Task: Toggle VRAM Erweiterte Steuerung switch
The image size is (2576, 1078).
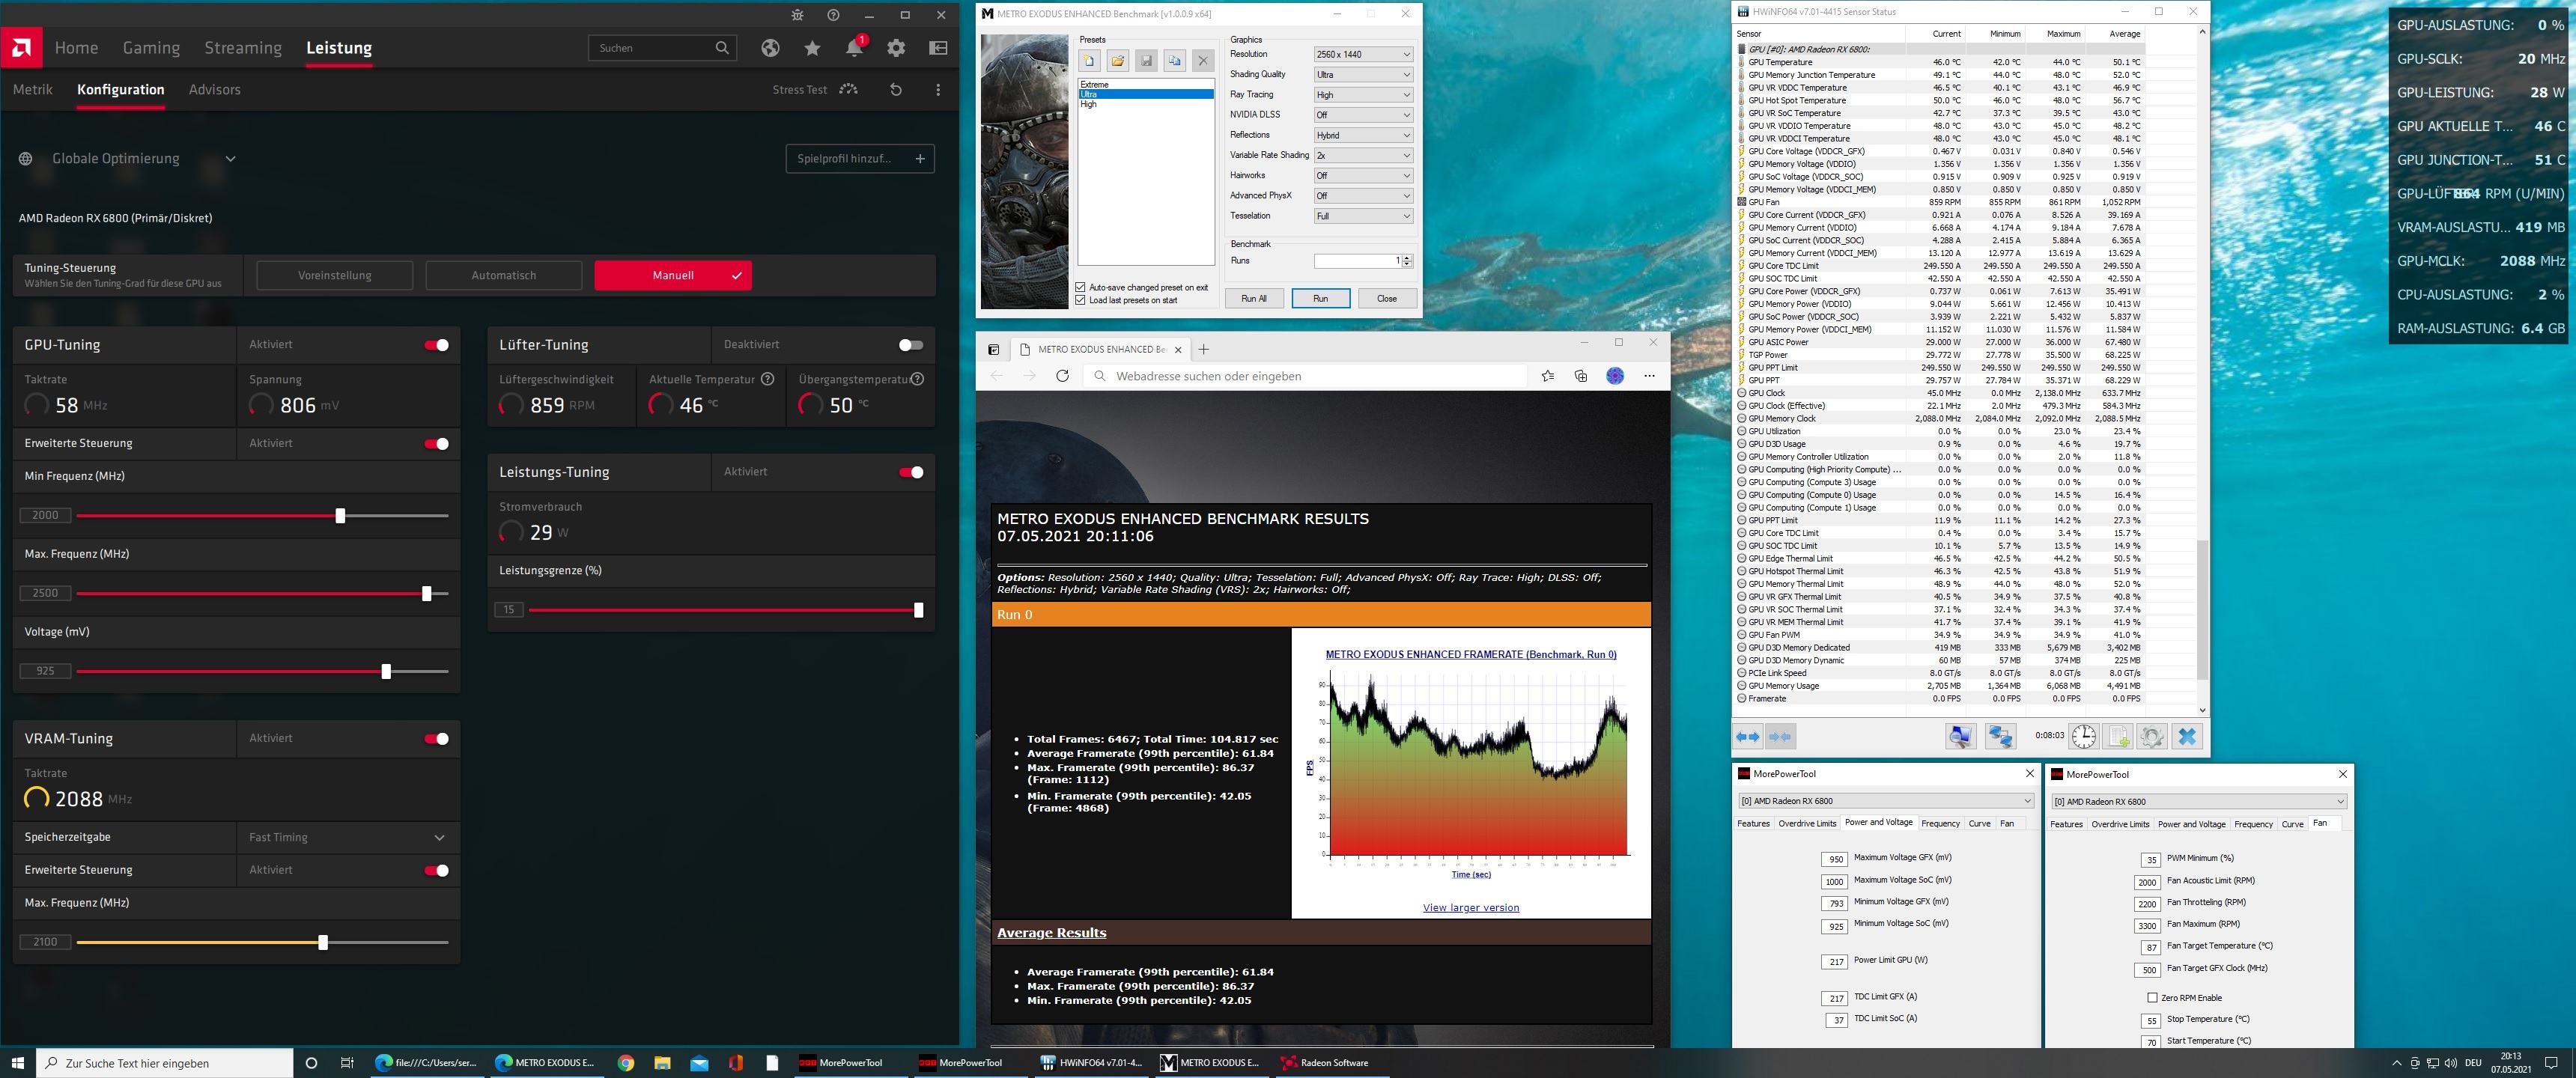Action: click(437, 870)
